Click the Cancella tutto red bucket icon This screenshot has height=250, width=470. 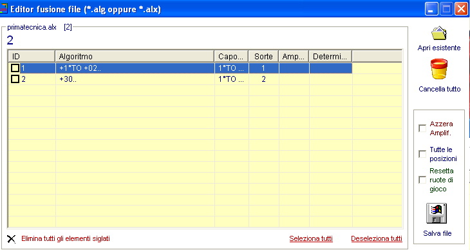[439, 69]
